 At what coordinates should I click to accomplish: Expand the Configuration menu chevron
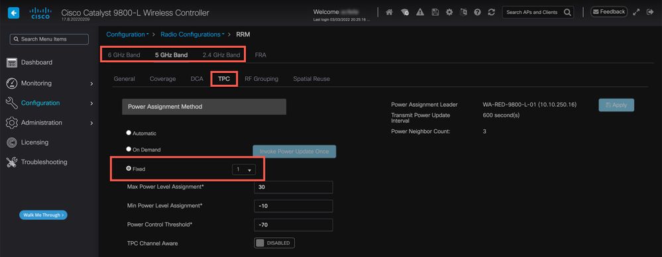(91, 103)
